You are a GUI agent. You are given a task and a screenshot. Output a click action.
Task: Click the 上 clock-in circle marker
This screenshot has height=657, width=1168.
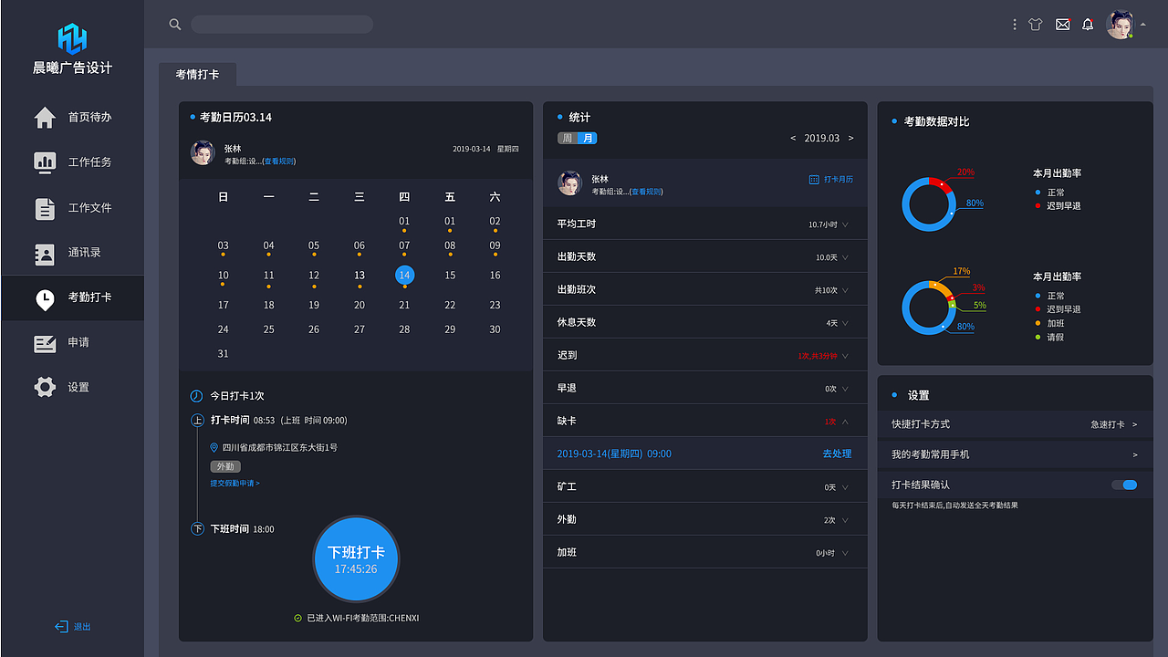(197, 421)
